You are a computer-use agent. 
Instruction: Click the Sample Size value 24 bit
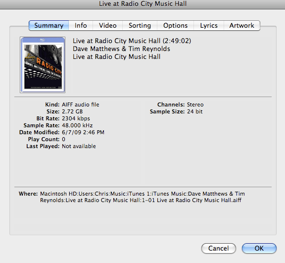tap(194, 111)
